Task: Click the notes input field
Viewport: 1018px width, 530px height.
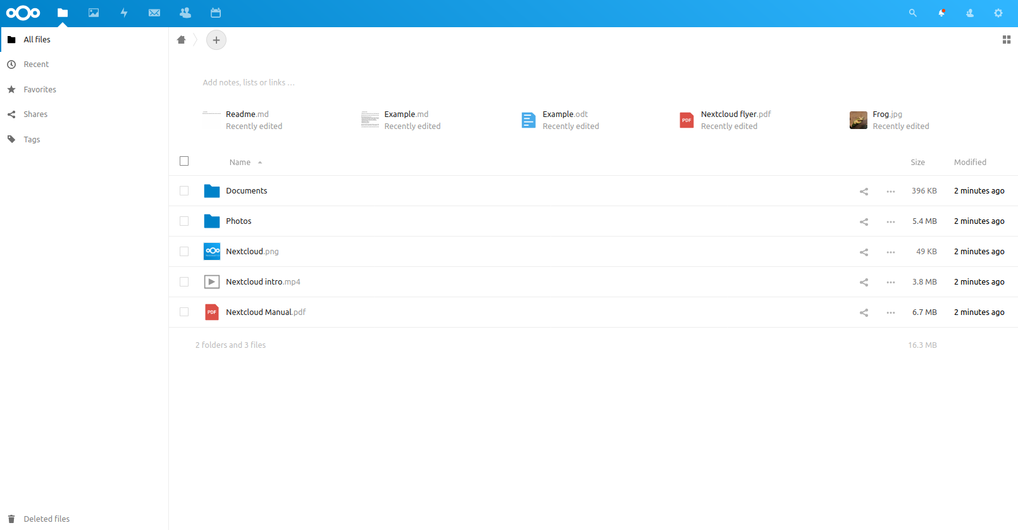Action: point(249,83)
